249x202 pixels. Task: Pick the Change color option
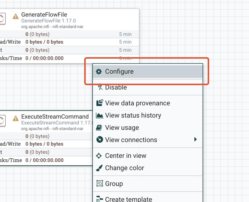[124, 168]
